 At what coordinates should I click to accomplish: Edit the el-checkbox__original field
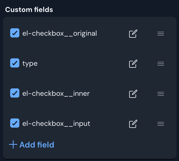(x=133, y=34)
